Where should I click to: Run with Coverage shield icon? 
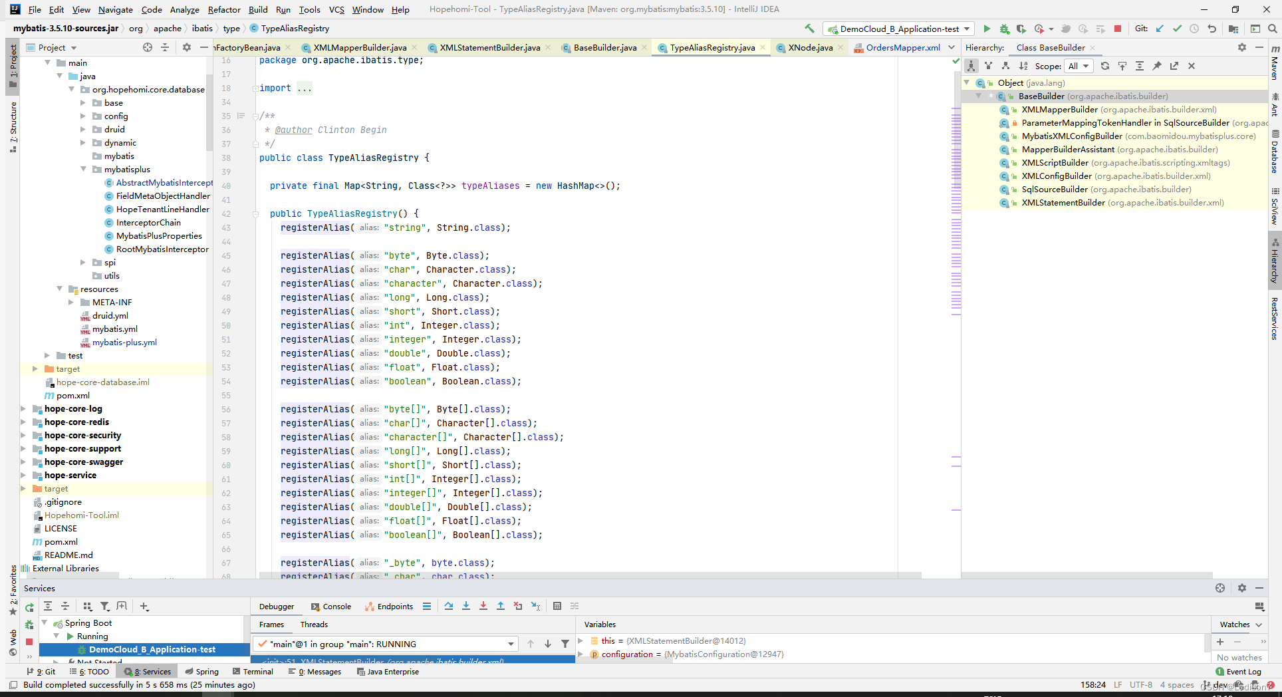point(1021,29)
